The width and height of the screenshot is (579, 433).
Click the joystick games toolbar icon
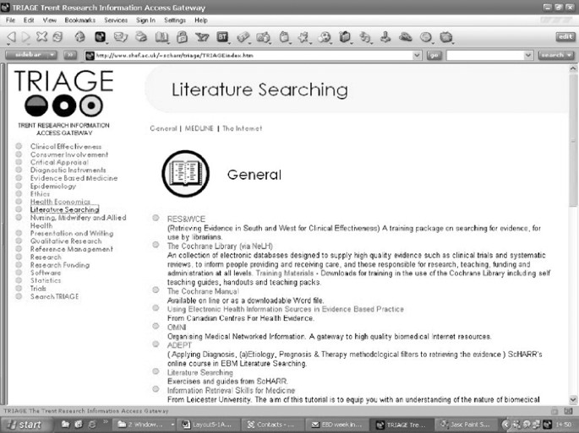click(x=385, y=37)
